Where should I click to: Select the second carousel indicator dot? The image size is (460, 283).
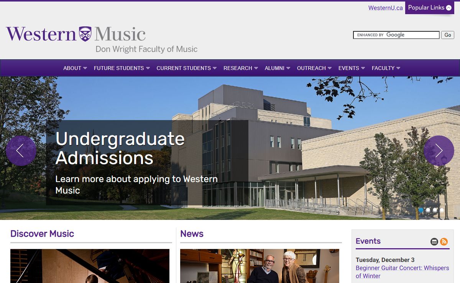[x=428, y=210]
